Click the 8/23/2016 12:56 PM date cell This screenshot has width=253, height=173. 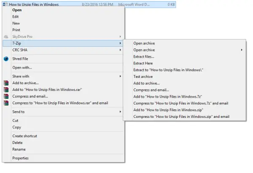tap(97, 5)
